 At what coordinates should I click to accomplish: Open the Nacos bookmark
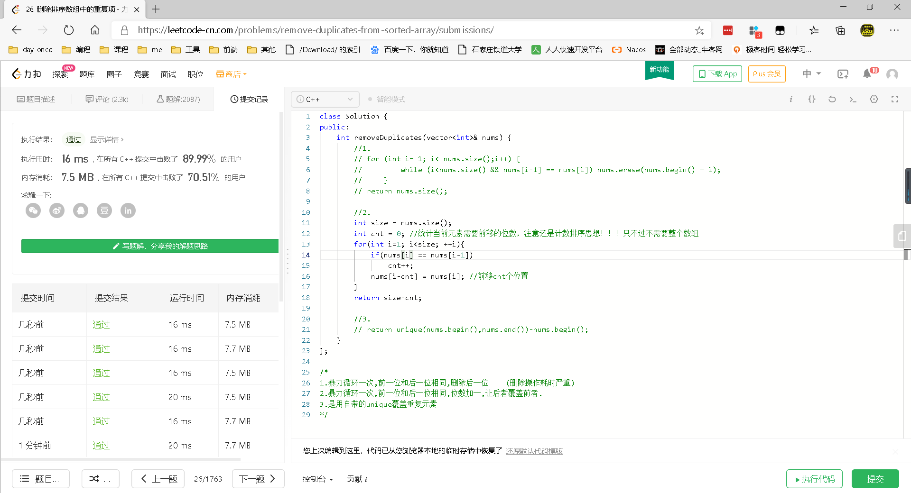629,50
